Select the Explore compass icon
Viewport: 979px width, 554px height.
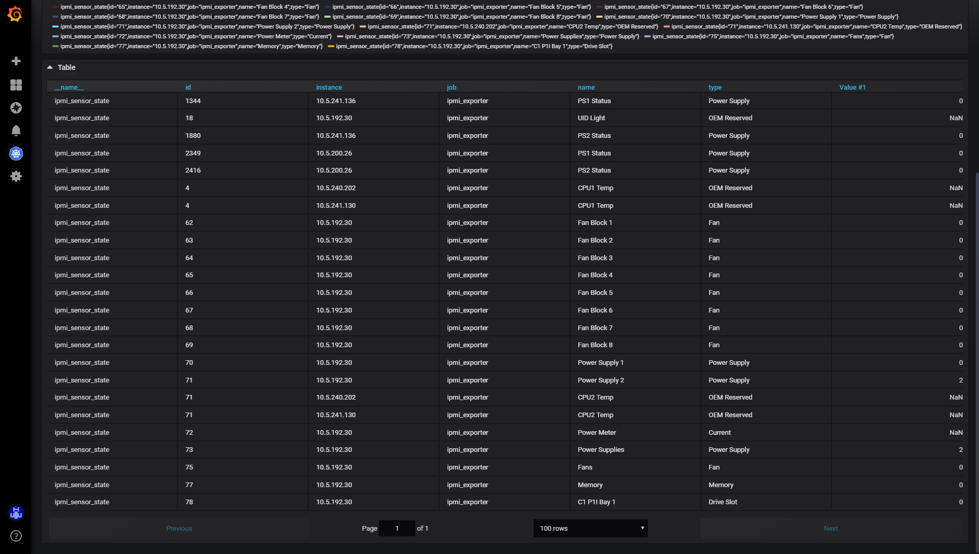click(x=16, y=108)
